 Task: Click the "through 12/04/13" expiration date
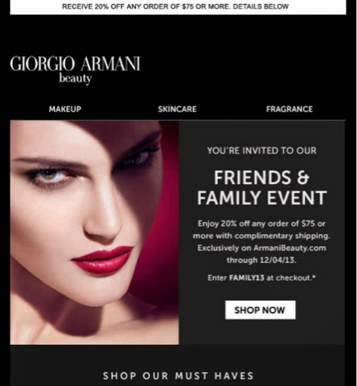[261, 260]
